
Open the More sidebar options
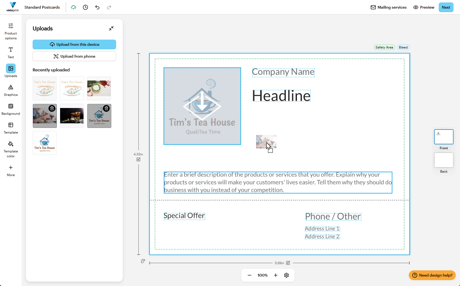[x=11, y=171]
